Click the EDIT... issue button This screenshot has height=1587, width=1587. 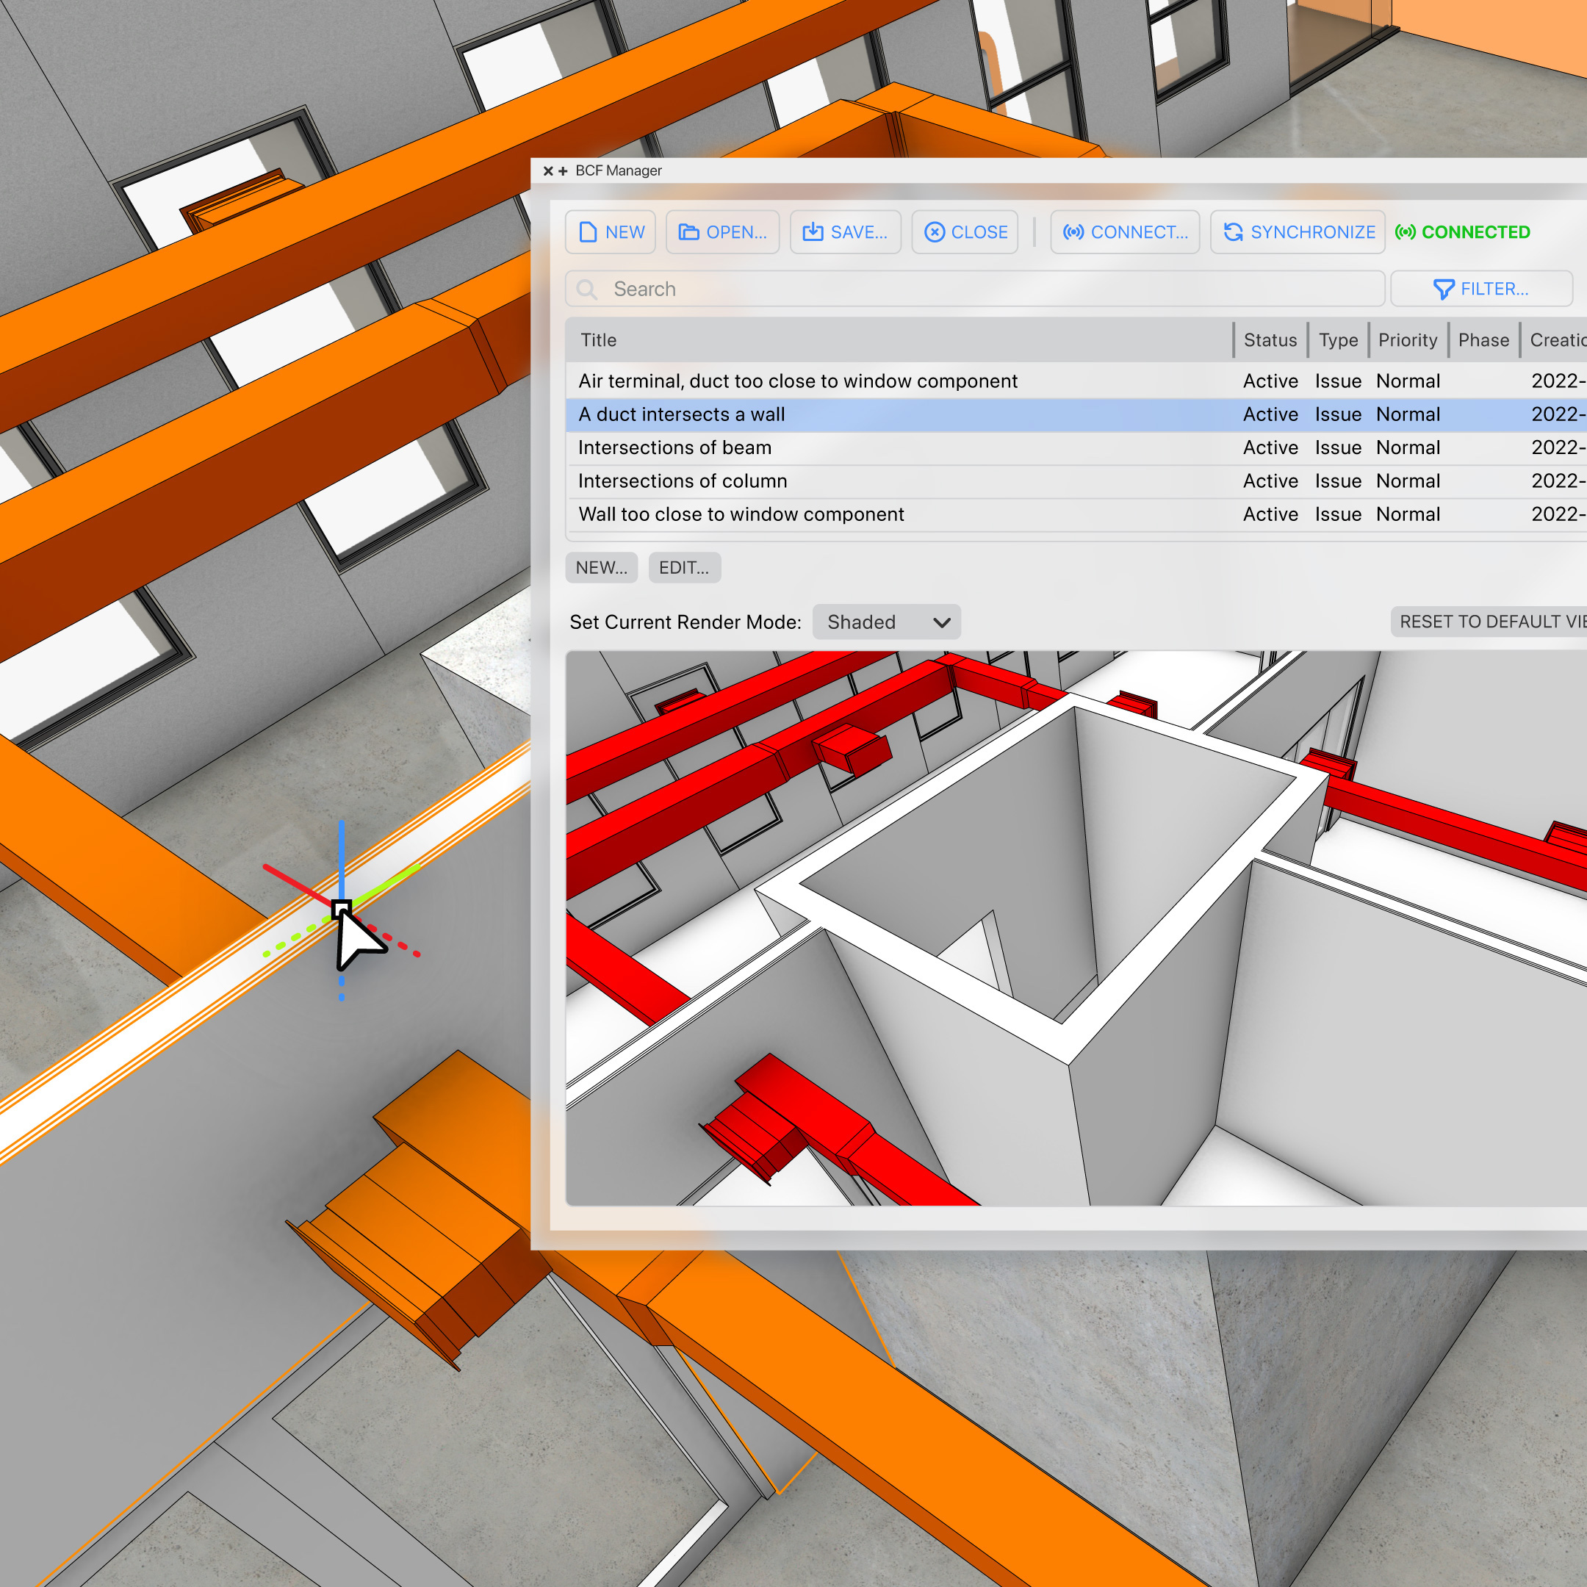(x=684, y=568)
